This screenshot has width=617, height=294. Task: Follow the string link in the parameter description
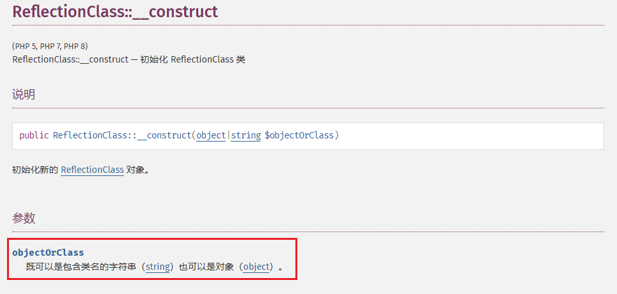pyautogui.click(x=158, y=267)
